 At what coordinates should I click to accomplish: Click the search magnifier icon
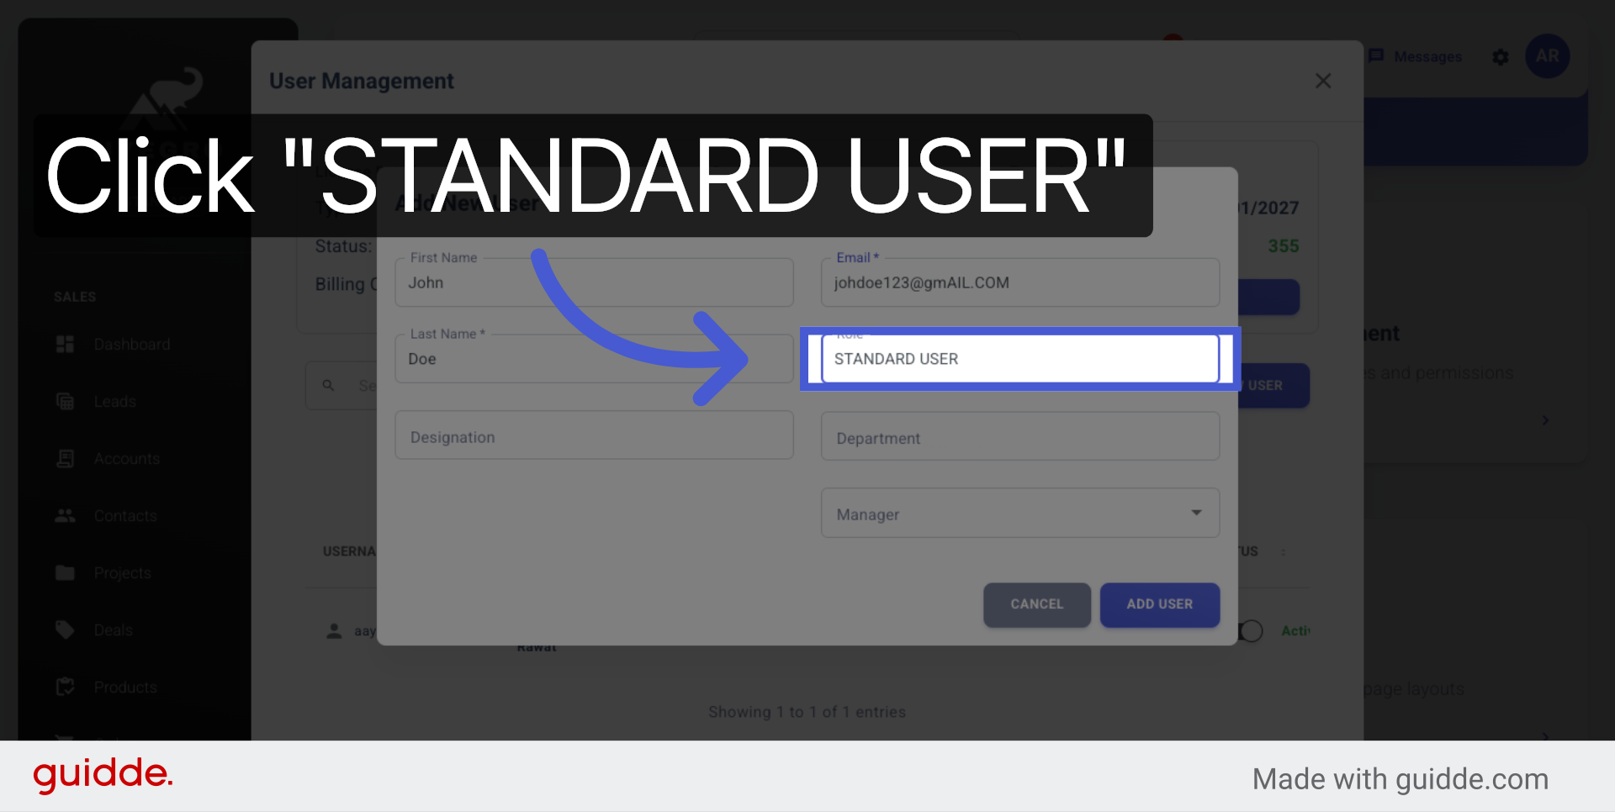[x=328, y=385]
